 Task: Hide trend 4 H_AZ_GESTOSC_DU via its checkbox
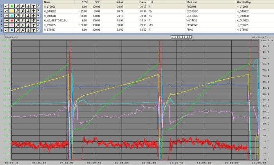[38, 21]
